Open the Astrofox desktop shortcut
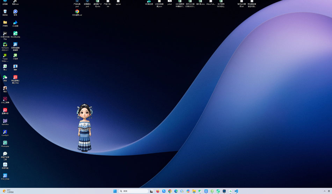 (5, 122)
